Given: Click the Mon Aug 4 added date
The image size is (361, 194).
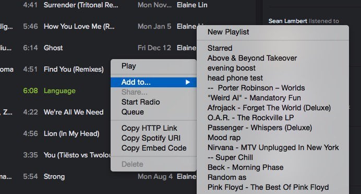Looking at the screenshot, I should tap(155, 176).
